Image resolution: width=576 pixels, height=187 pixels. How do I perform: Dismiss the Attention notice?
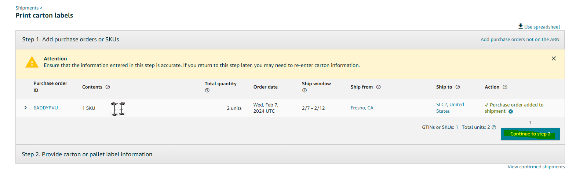point(554,59)
